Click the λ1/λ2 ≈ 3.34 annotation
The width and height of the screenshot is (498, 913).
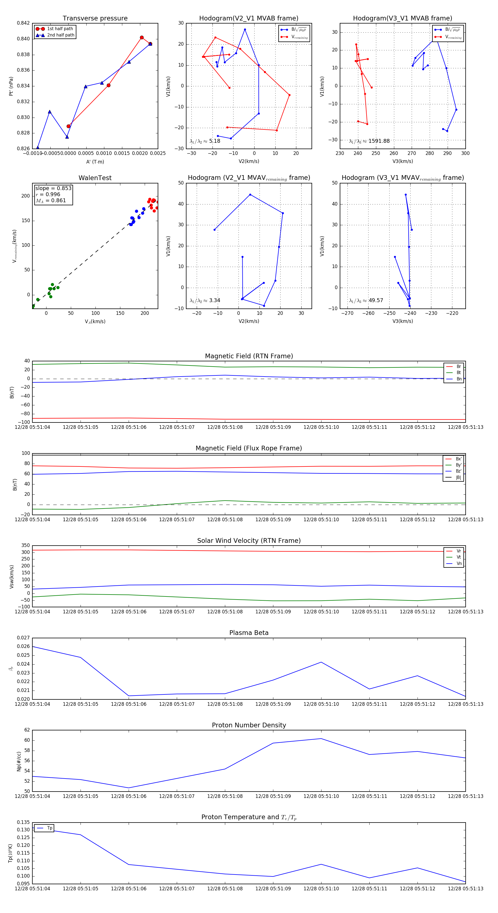[x=205, y=300]
